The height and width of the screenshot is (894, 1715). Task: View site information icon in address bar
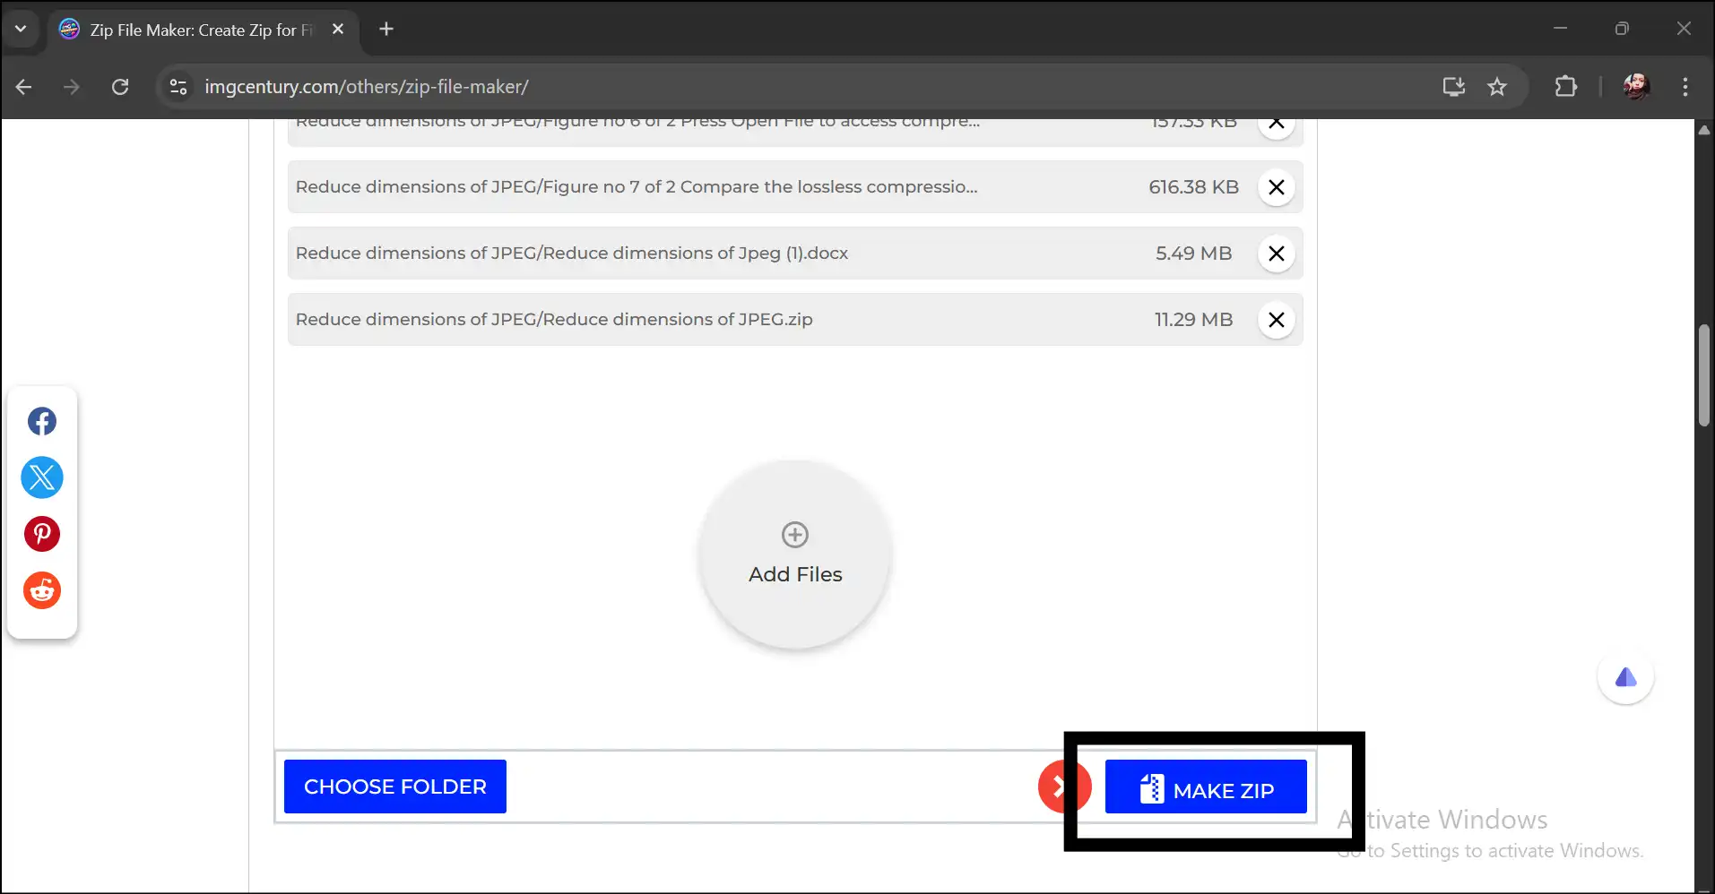[178, 87]
